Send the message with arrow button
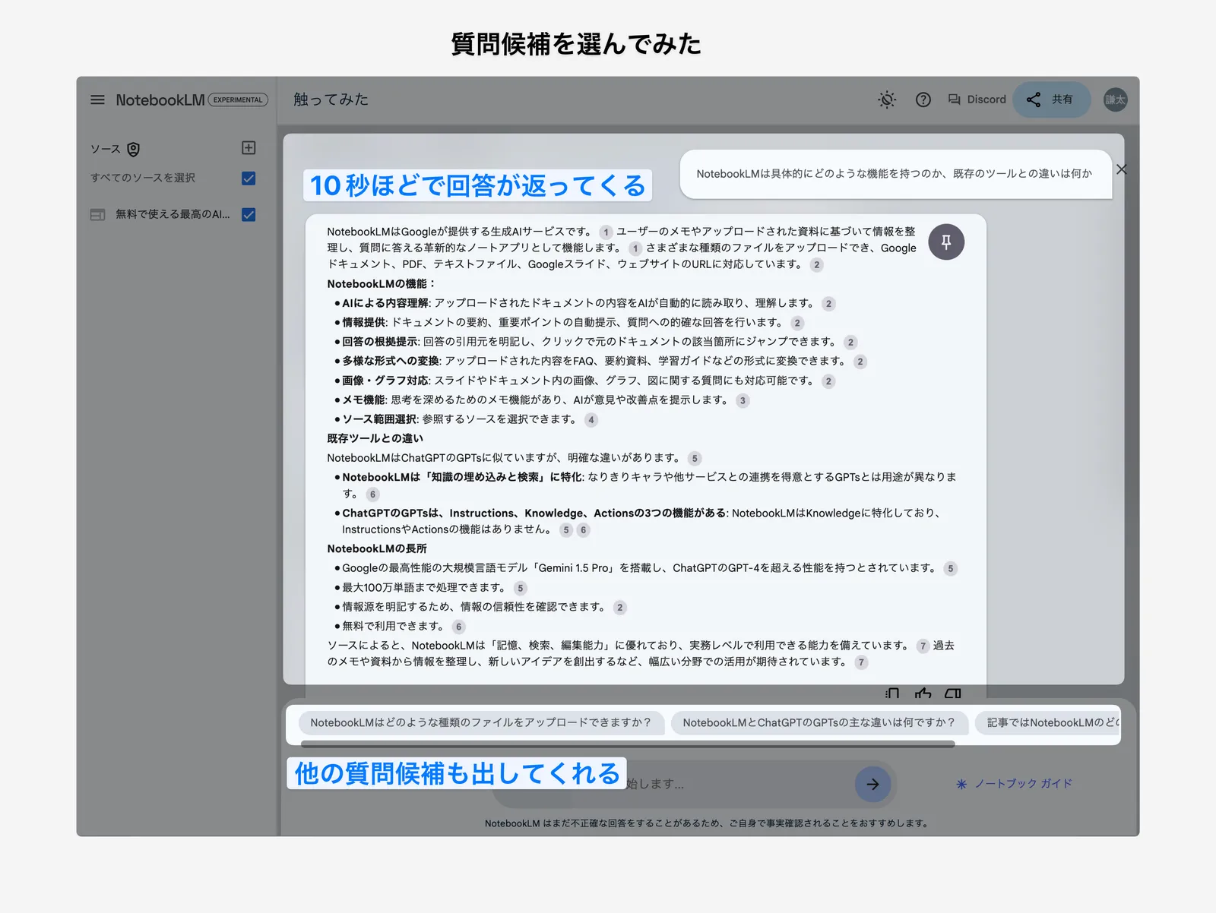 coord(872,784)
